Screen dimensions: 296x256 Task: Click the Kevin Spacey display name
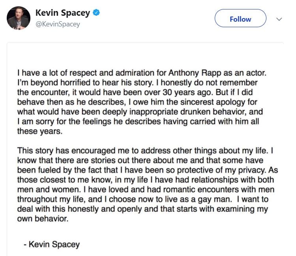click(63, 13)
